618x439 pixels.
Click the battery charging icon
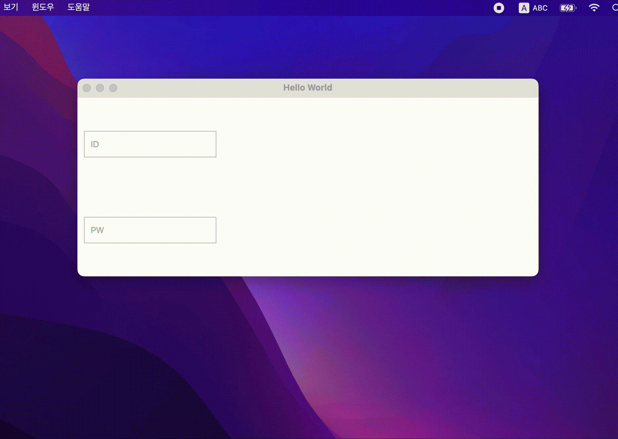[x=568, y=7]
